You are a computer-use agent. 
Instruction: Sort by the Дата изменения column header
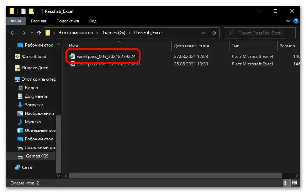point(191,46)
